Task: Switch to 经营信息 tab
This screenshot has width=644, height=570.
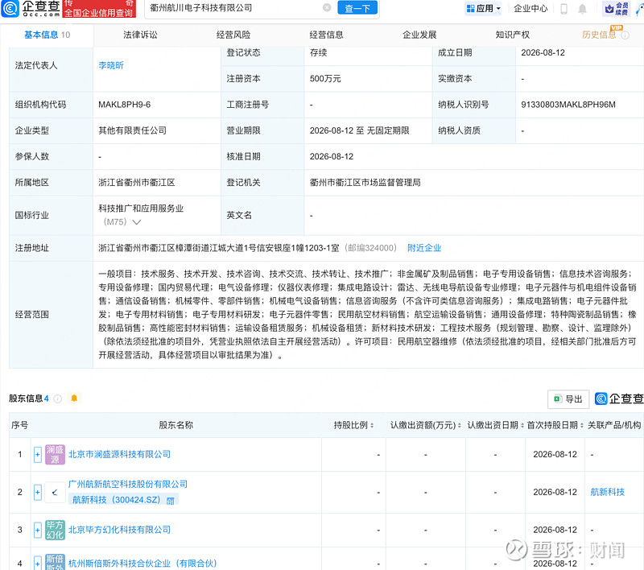Action: [x=327, y=35]
